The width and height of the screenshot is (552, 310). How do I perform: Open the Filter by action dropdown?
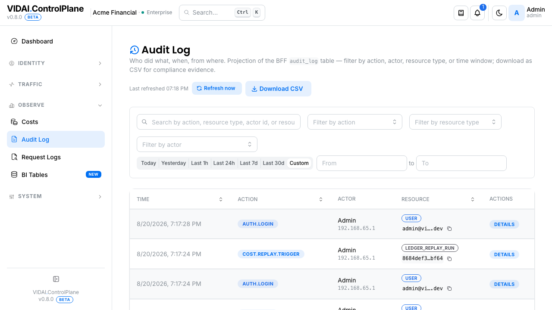(x=355, y=122)
